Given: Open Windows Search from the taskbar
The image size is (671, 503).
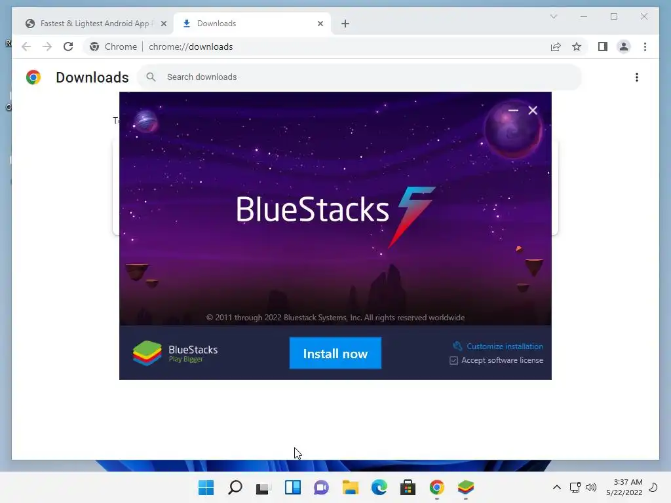Looking at the screenshot, I should pyautogui.click(x=235, y=487).
